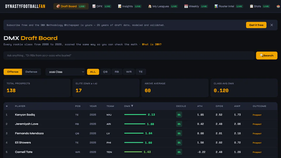Image resolution: width=281 pixels, height=158 pixels.
Task: Open the Weekly tab
Action: tap(196, 6)
